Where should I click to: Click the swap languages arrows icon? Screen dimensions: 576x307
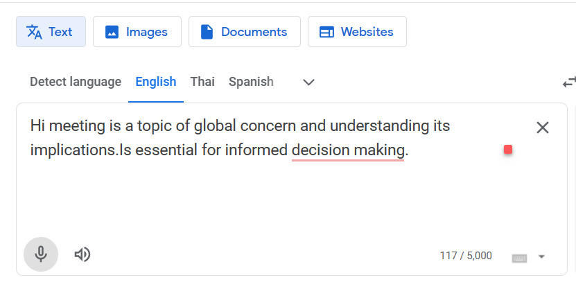point(569,82)
